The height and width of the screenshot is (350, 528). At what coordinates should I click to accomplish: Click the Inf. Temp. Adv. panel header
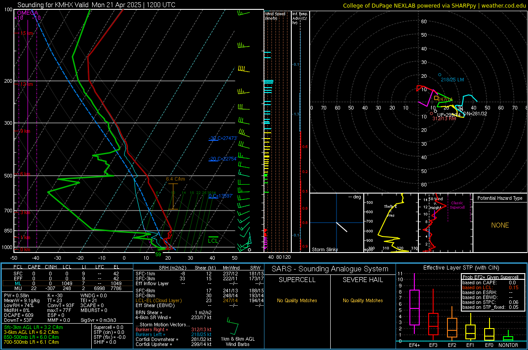pos(300,18)
